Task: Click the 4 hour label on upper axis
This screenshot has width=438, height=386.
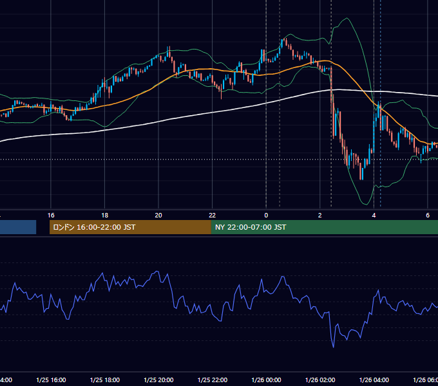Action: coord(374,216)
